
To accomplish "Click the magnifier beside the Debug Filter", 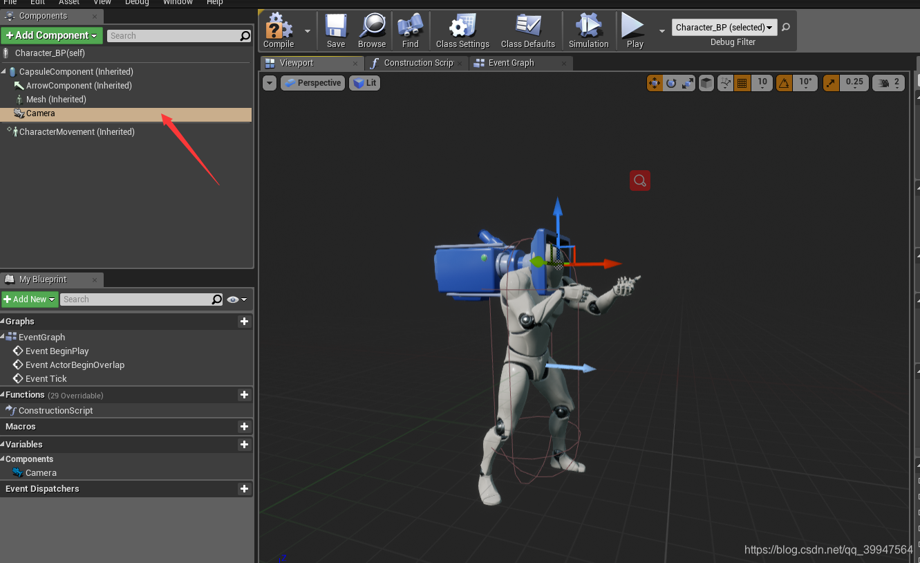I will [785, 27].
